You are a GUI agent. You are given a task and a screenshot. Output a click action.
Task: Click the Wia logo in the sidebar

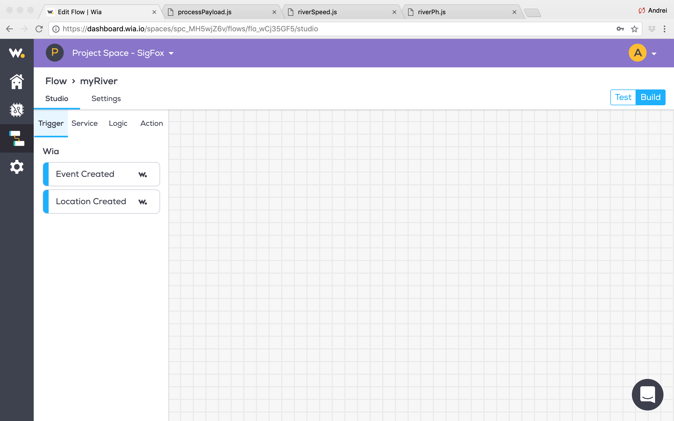point(17,53)
